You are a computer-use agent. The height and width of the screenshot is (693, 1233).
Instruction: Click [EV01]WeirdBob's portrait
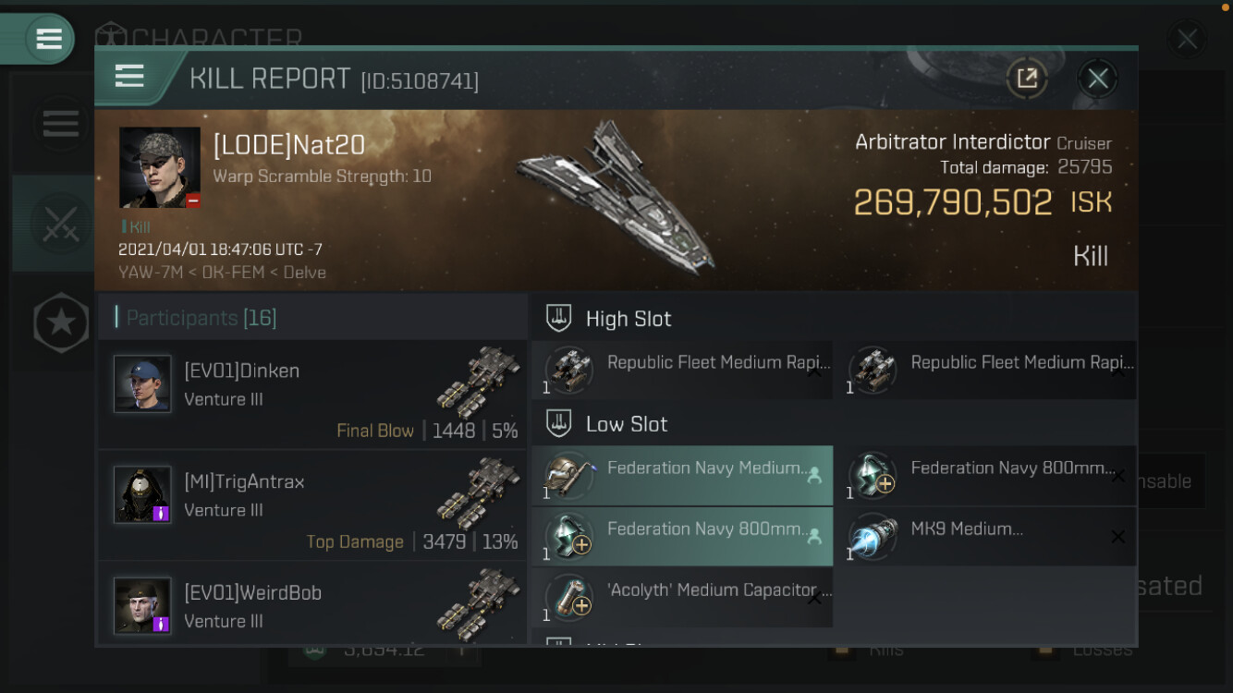click(142, 605)
